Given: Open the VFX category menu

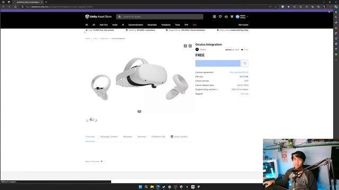Looking at the screenshot, I should pos(186,25).
